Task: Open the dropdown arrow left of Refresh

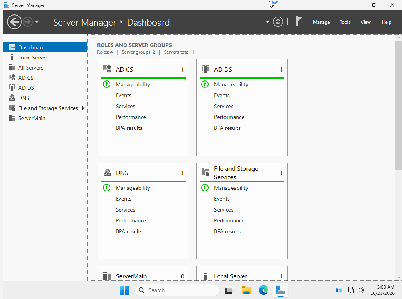Action: coord(267,22)
